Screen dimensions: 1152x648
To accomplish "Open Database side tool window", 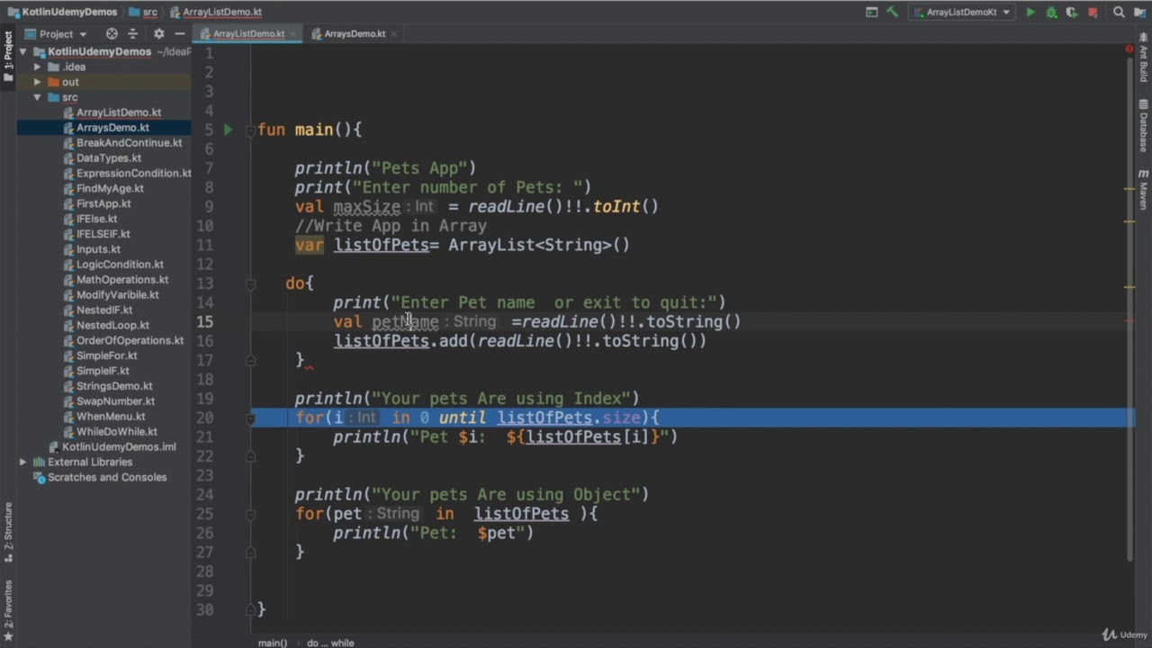I will [x=1144, y=127].
